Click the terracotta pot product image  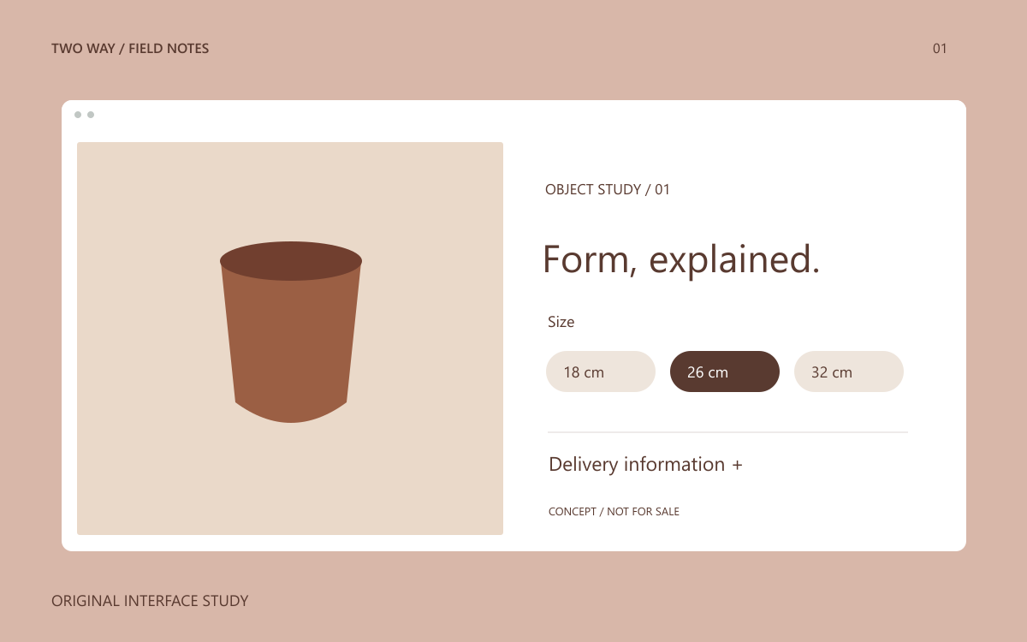[x=290, y=338]
